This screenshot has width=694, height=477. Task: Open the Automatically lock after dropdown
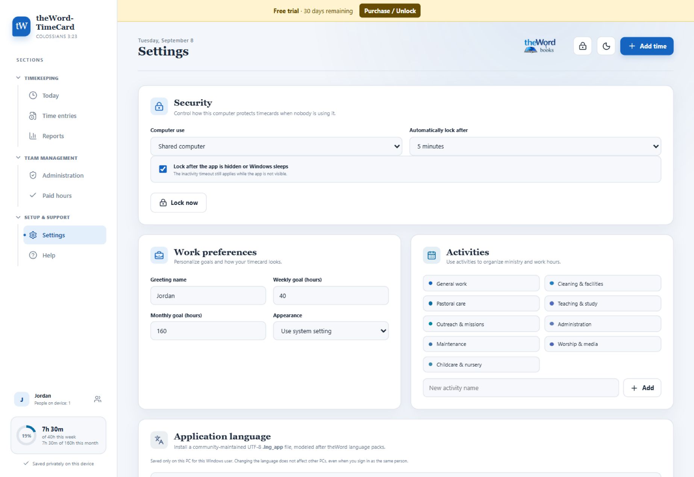[x=535, y=146]
